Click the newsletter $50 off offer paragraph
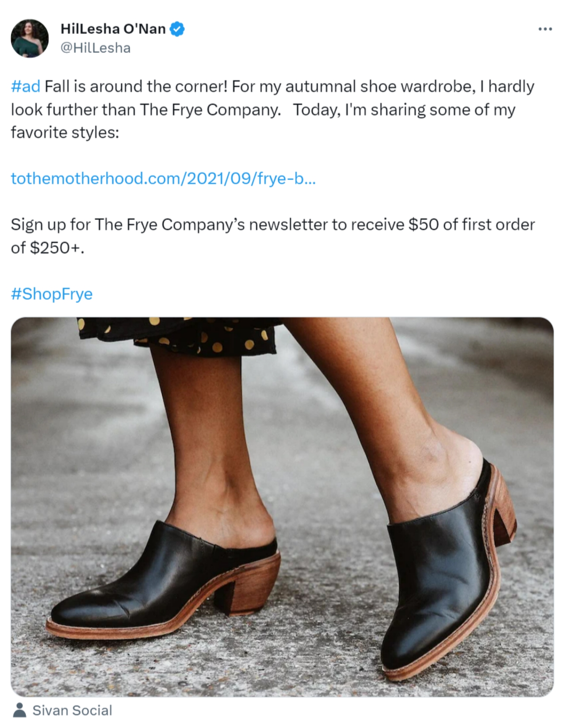The width and height of the screenshot is (569, 726). pyautogui.click(x=272, y=236)
